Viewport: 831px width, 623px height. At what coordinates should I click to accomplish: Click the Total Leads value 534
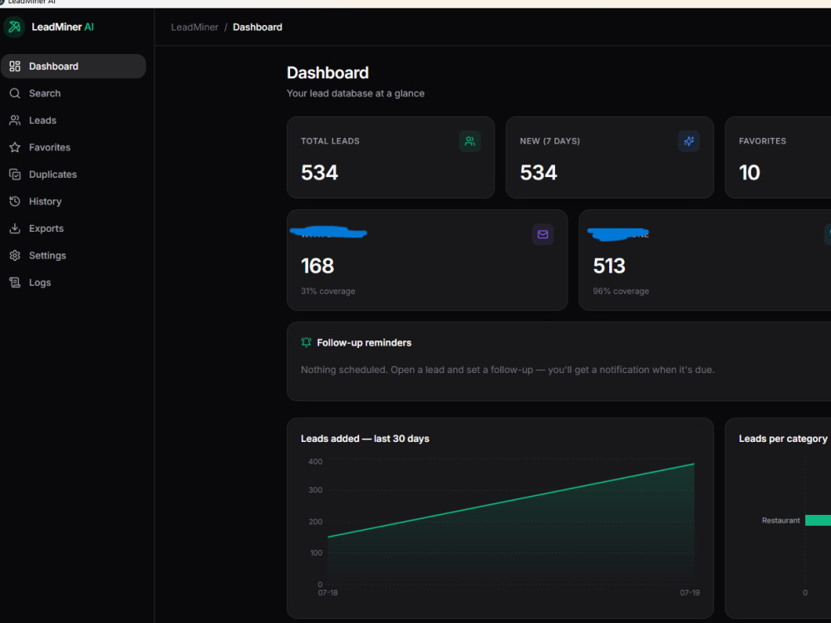pyautogui.click(x=319, y=173)
